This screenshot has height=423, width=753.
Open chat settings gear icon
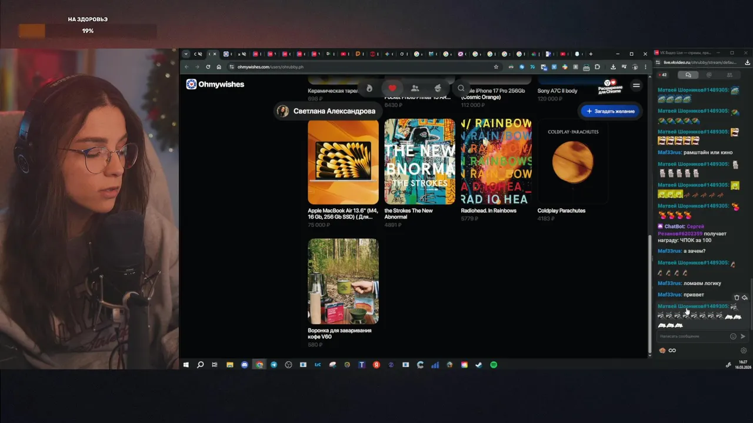[x=744, y=351]
